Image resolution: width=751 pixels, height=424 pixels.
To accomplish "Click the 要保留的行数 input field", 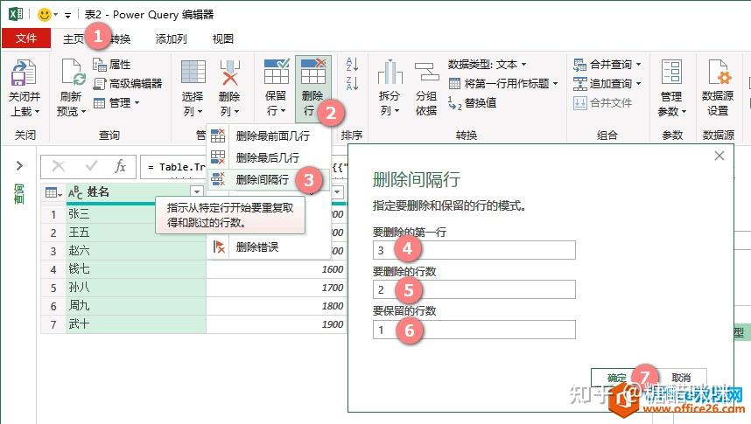I will click(474, 330).
